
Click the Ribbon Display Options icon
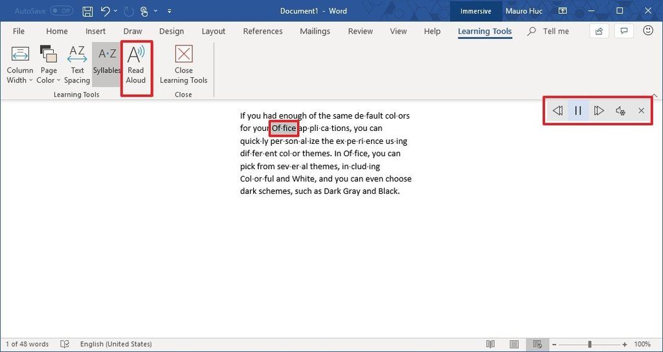click(561, 11)
